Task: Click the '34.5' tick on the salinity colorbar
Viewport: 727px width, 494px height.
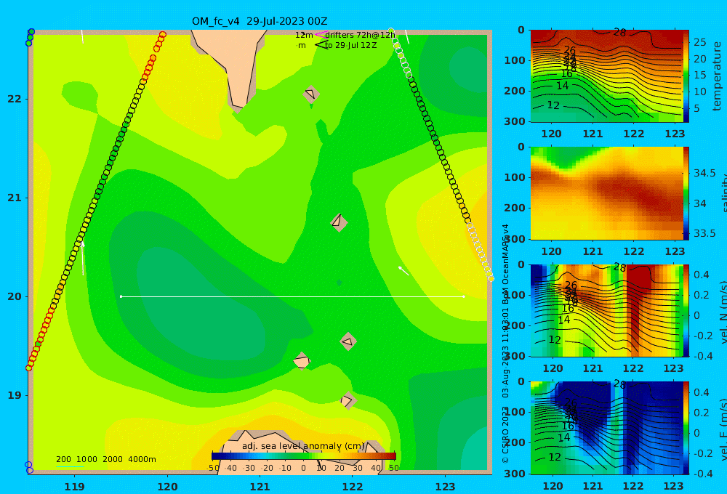Action: click(x=704, y=174)
